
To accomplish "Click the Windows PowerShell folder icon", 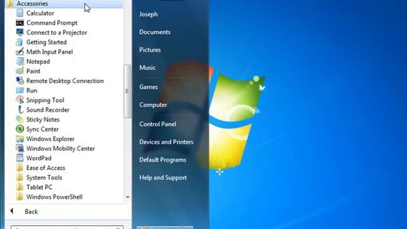I will (x=20, y=197).
